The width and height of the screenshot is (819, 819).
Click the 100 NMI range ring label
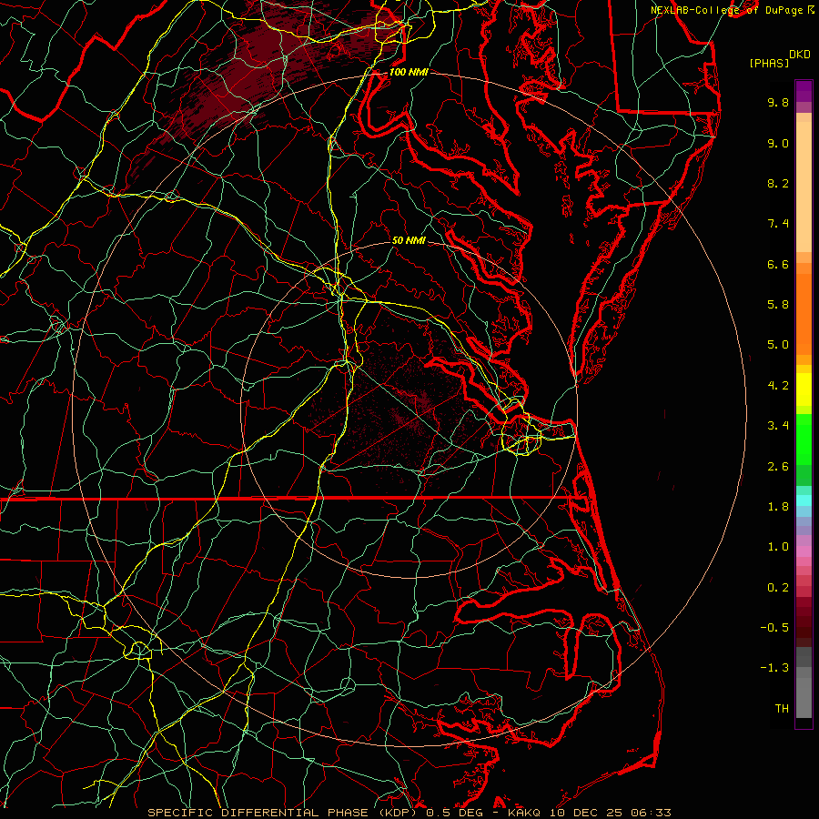pyautogui.click(x=409, y=72)
